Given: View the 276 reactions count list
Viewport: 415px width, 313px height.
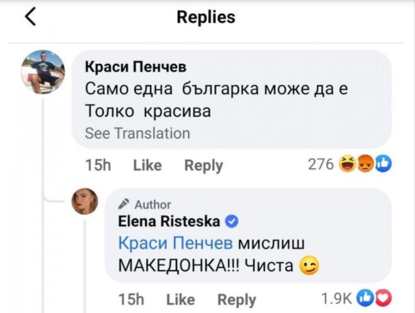Looking at the screenshot, I should [x=320, y=165].
